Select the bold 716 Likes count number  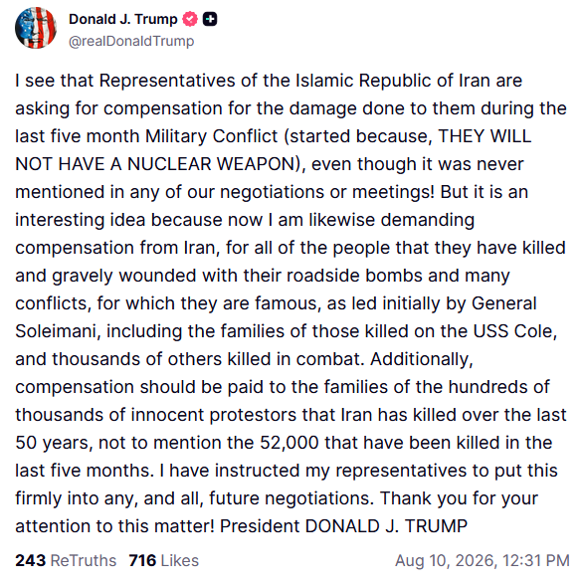coord(142,560)
